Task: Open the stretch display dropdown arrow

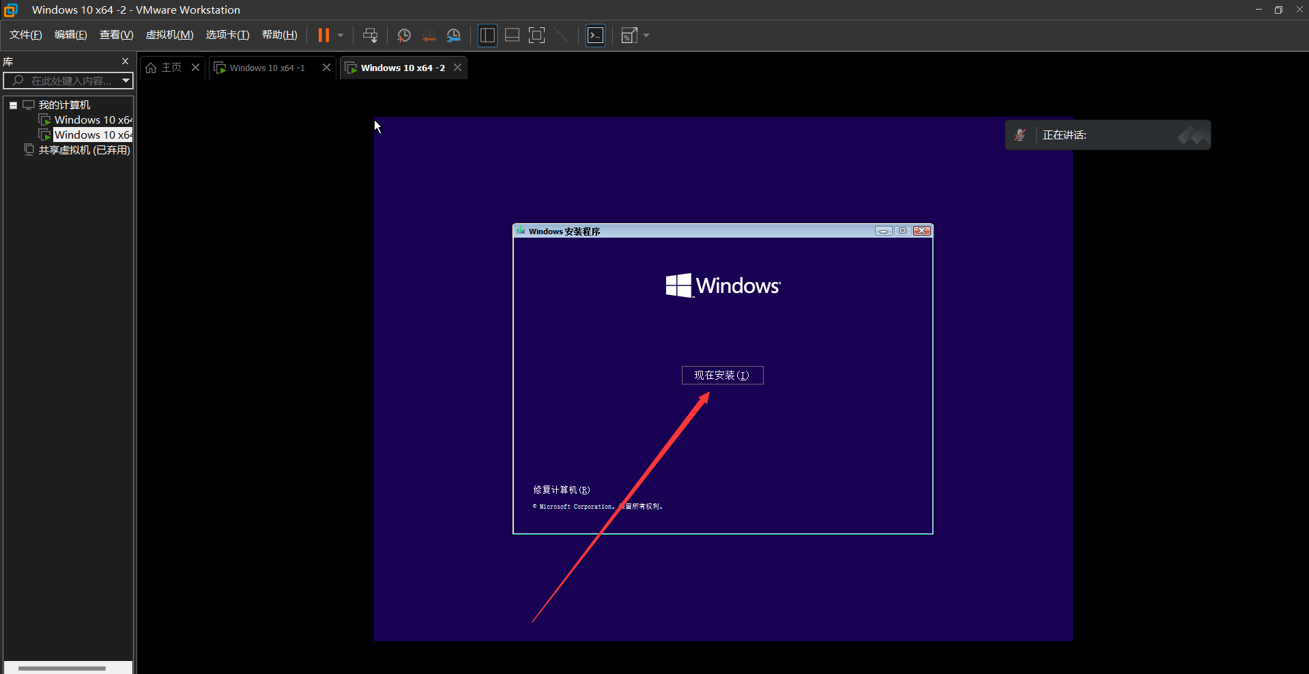Action: tap(646, 36)
